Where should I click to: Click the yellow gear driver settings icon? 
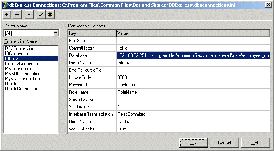point(50,15)
